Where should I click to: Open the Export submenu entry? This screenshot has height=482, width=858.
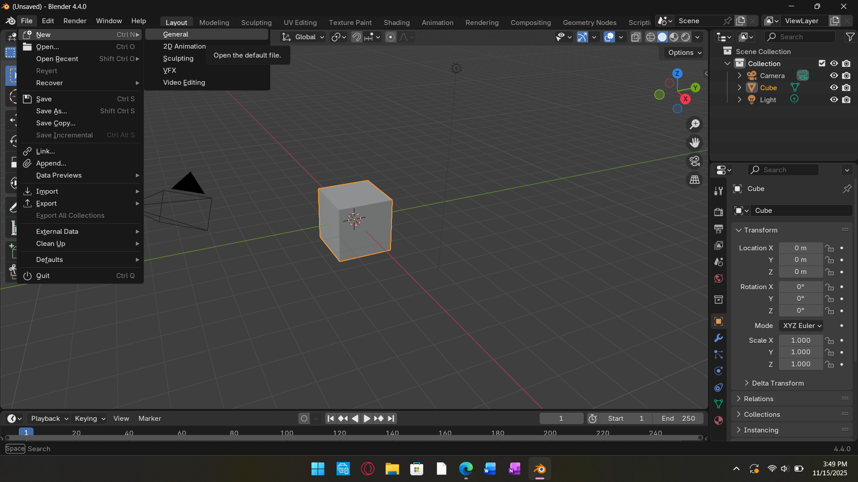pos(80,204)
